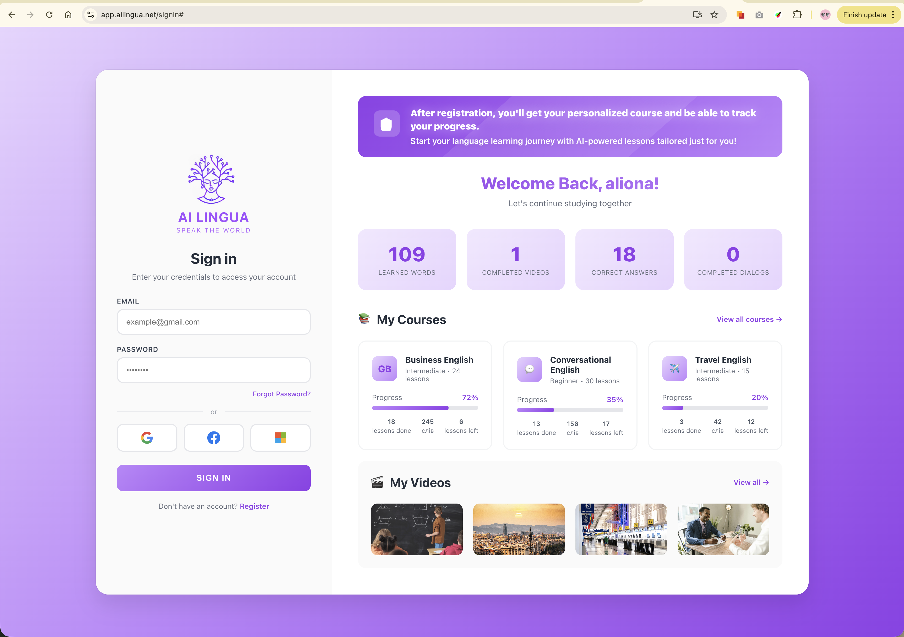Click View all courses link
This screenshot has width=904, height=637.
pos(749,320)
